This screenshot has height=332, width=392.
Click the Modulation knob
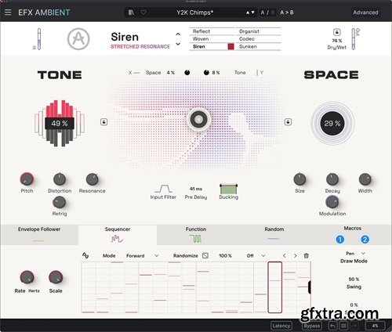coord(332,202)
